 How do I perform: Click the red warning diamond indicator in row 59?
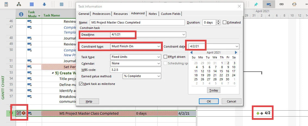tap(24, 113)
